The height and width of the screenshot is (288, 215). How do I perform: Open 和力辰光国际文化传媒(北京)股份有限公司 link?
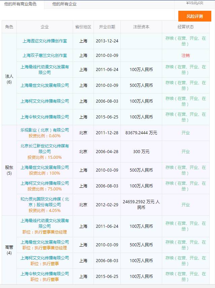pos(45,202)
